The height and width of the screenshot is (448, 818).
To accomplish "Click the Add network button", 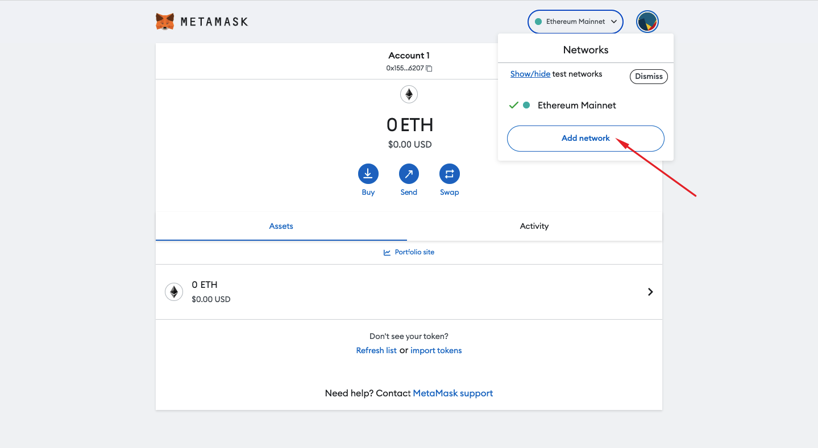I will [x=586, y=139].
